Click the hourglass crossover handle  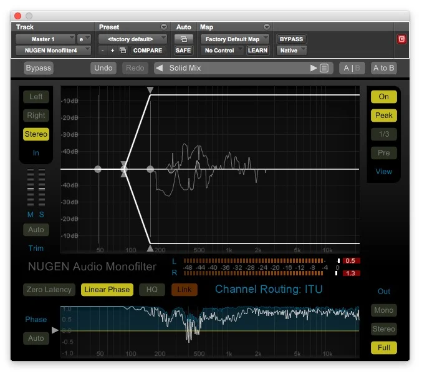pos(123,169)
